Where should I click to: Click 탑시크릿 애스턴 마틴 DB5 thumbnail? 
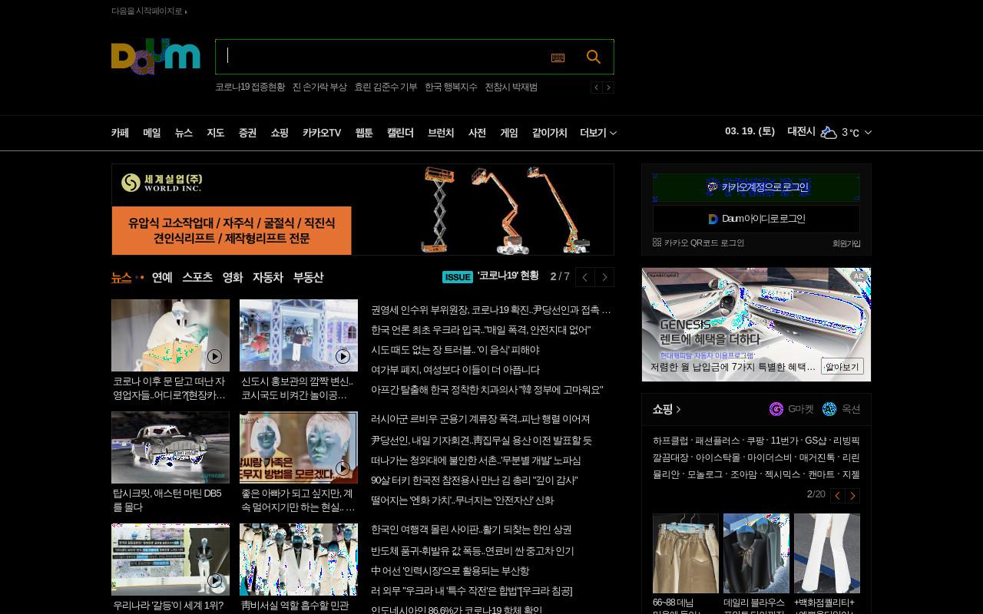pos(170,447)
